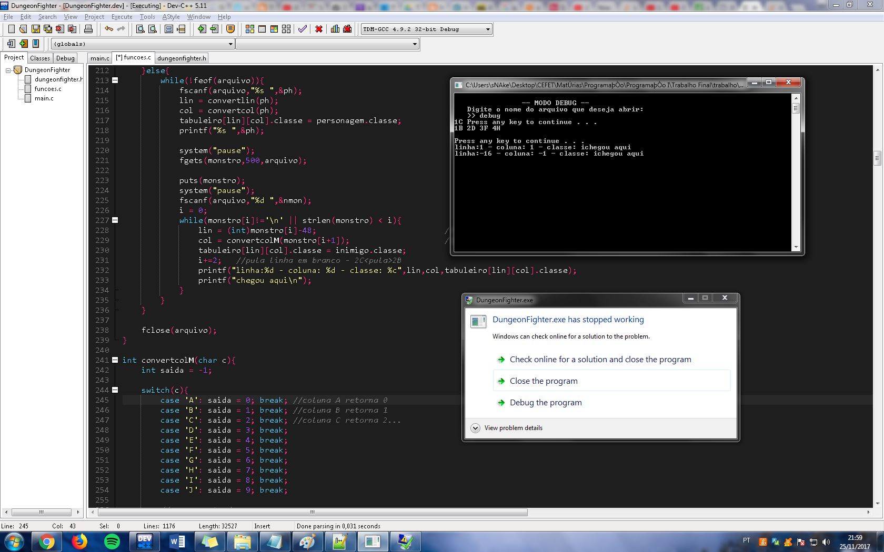Viewport: 884px width, 552px height.
Task: Click the Redo toolbar icon
Action: tap(121, 29)
